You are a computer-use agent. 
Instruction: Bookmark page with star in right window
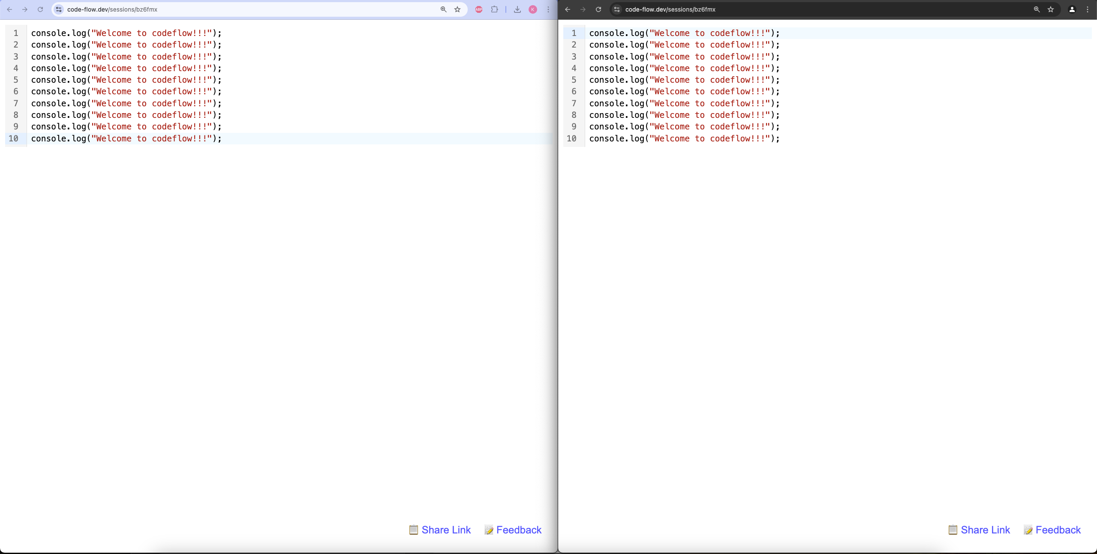1051,9
